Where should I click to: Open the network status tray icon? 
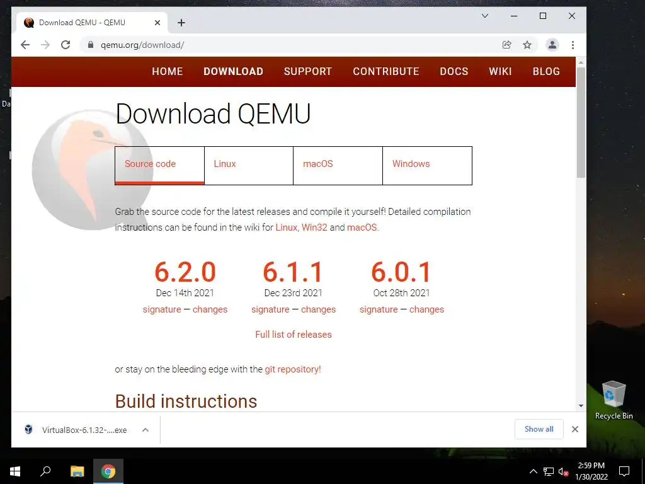click(x=549, y=471)
